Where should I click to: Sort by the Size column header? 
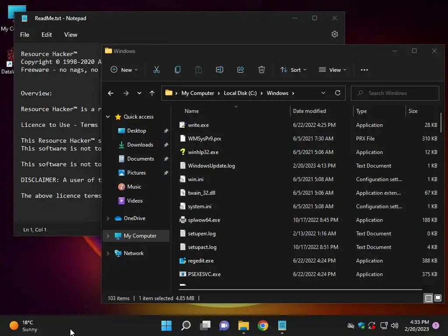click(413, 111)
